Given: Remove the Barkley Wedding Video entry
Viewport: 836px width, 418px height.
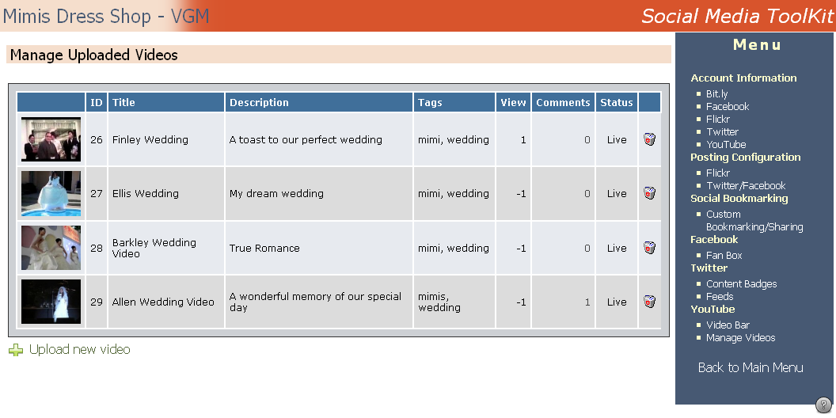Looking at the screenshot, I should [649, 248].
